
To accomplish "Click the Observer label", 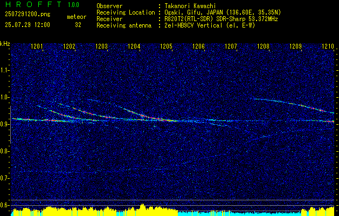I will pos(109,6).
